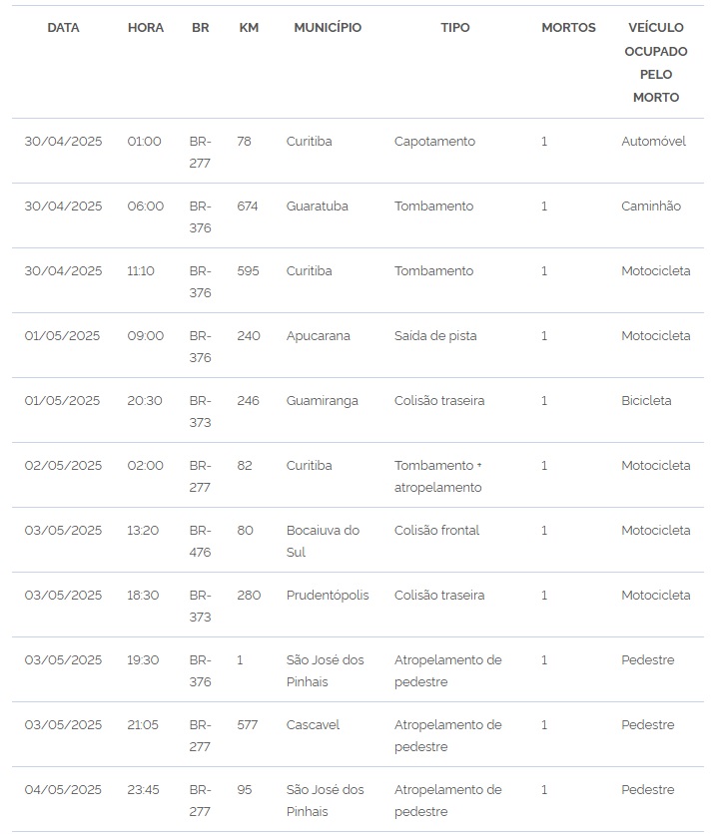Select the Guaratuba municipality cell
Screen dimensions: 721x834
point(317,207)
